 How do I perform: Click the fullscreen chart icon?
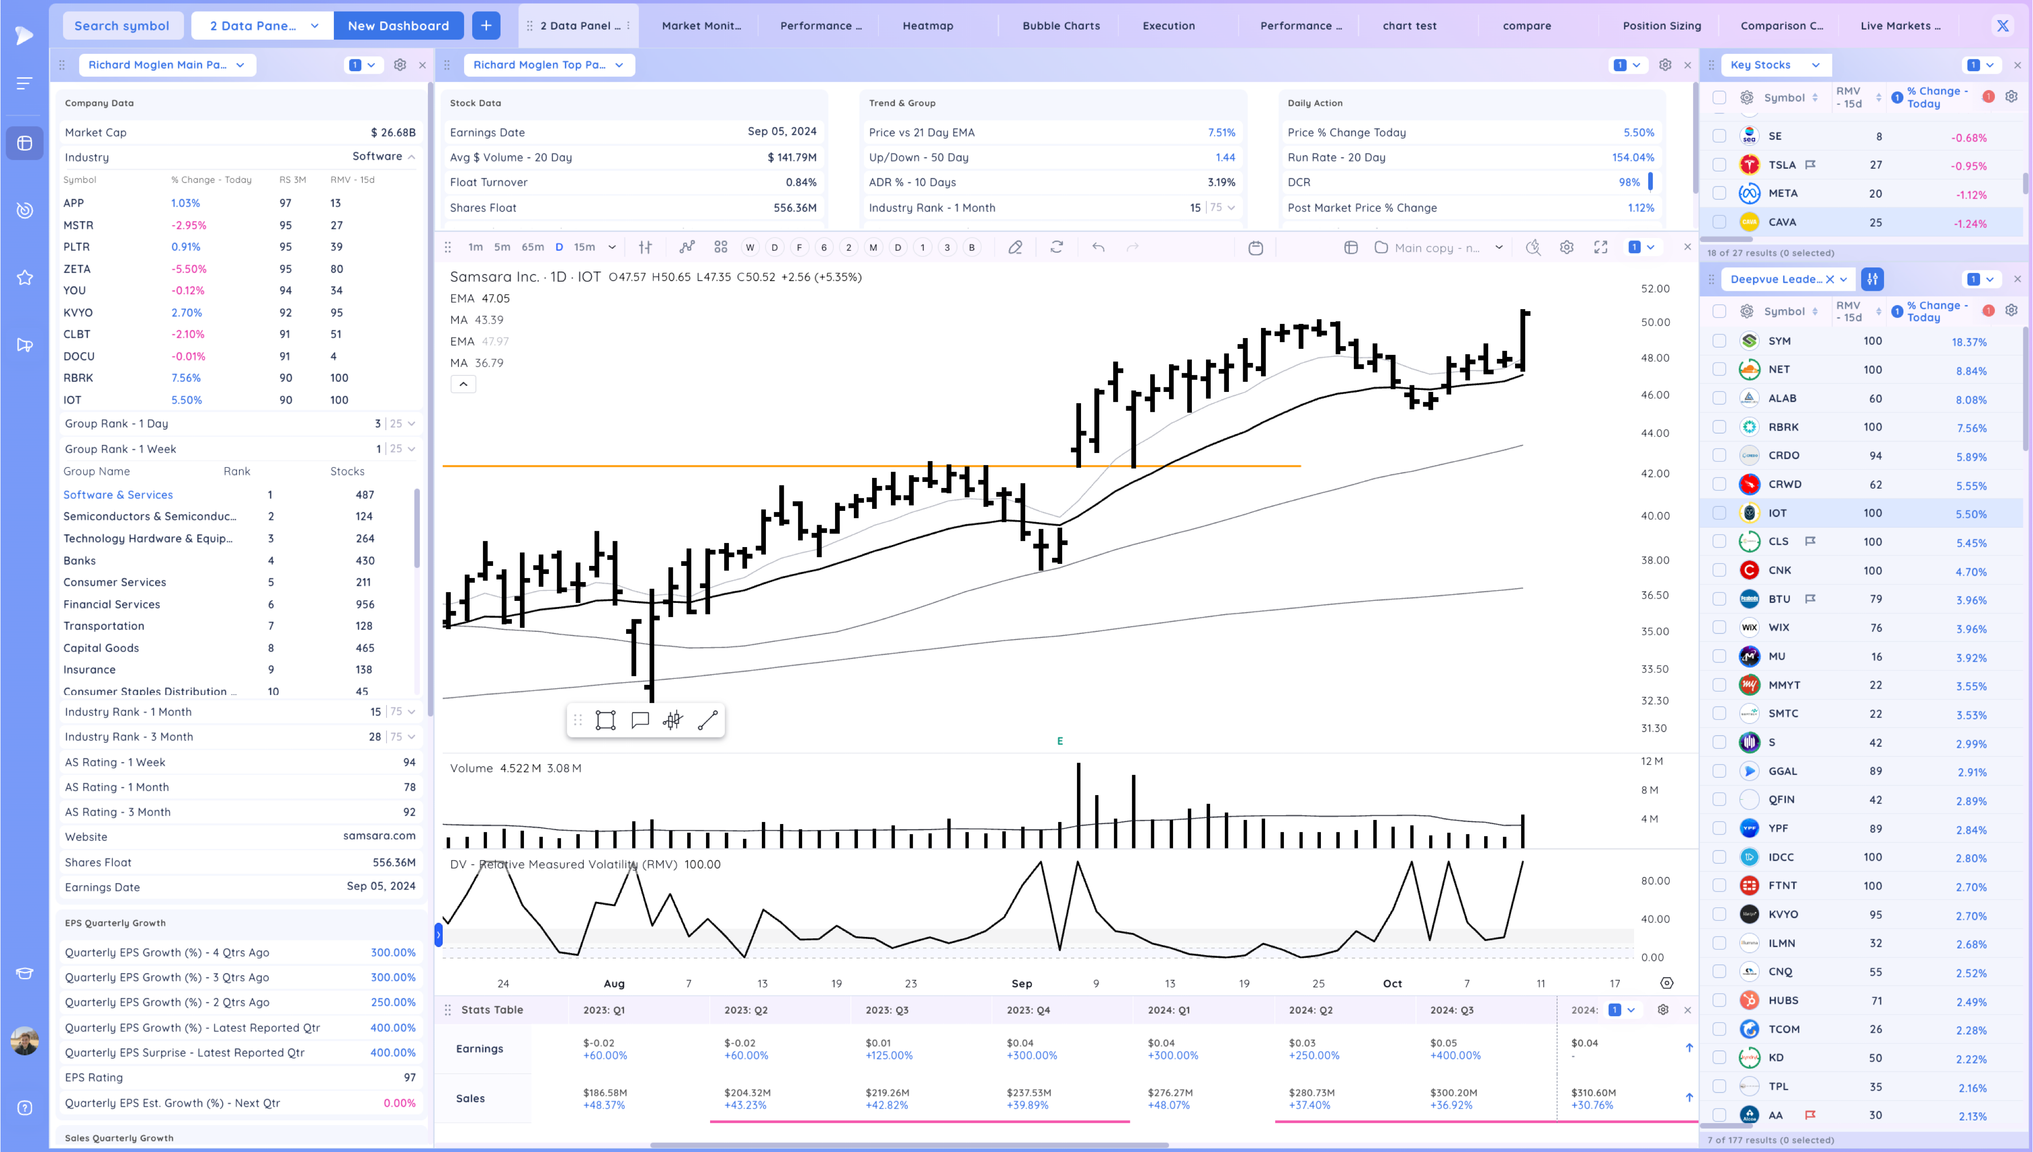pyautogui.click(x=1600, y=248)
